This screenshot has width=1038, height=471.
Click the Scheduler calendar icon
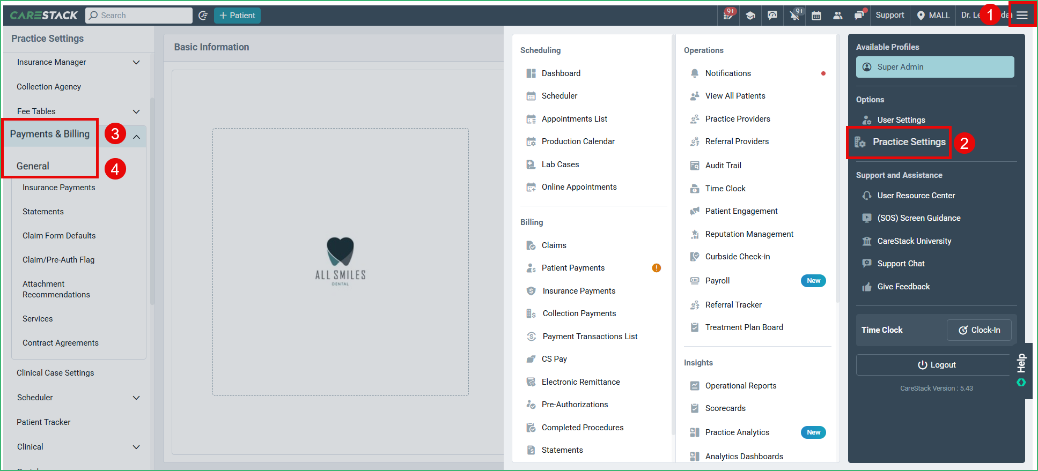click(x=531, y=96)
